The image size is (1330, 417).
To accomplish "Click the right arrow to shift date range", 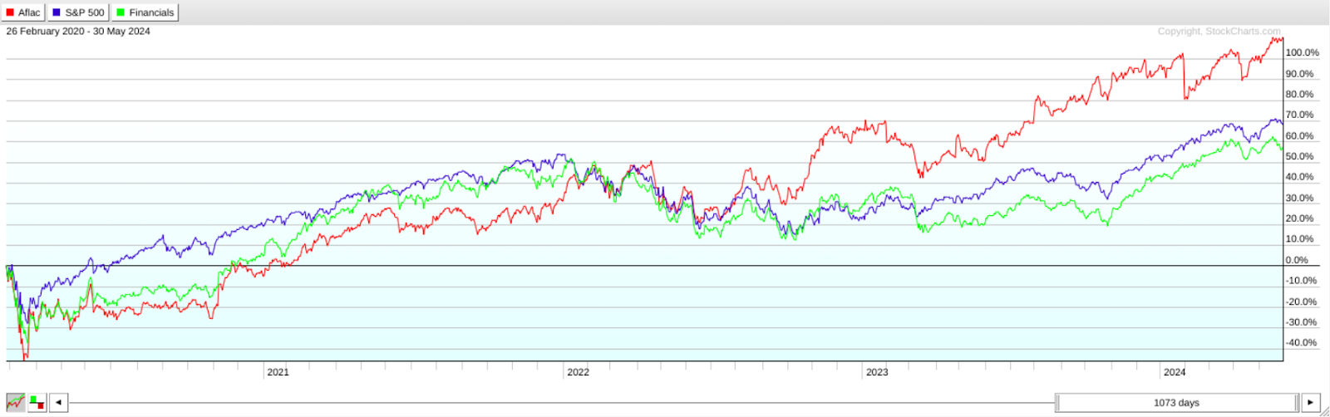I will pos(1311,403).
